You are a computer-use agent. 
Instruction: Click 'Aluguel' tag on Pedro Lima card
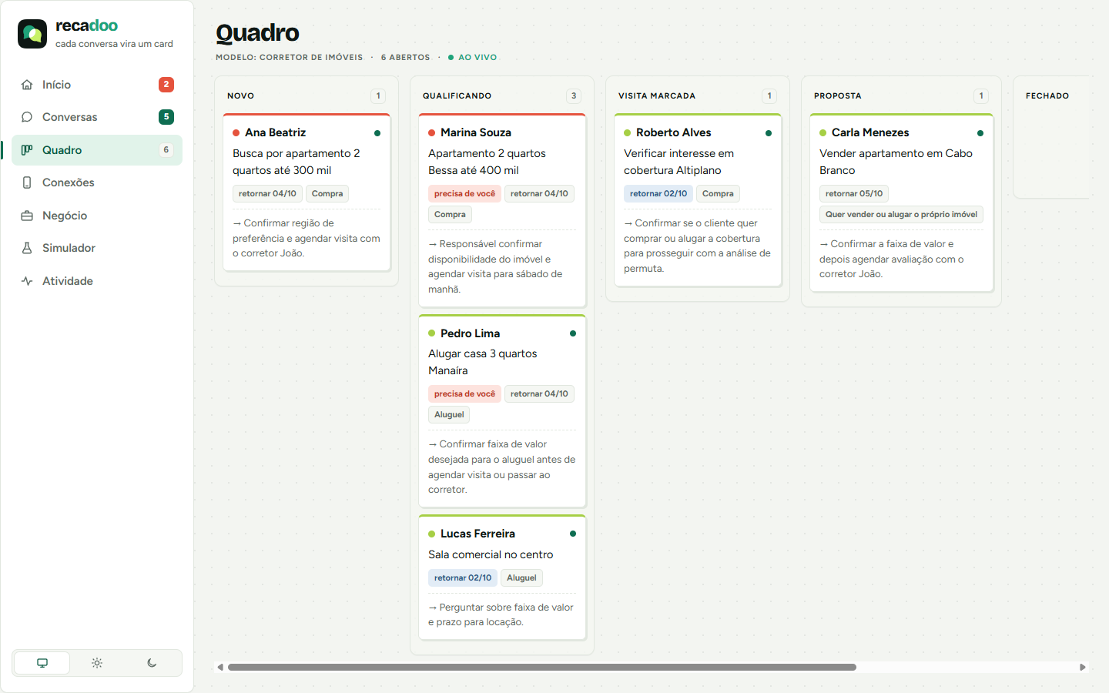[x=449, y=415]
